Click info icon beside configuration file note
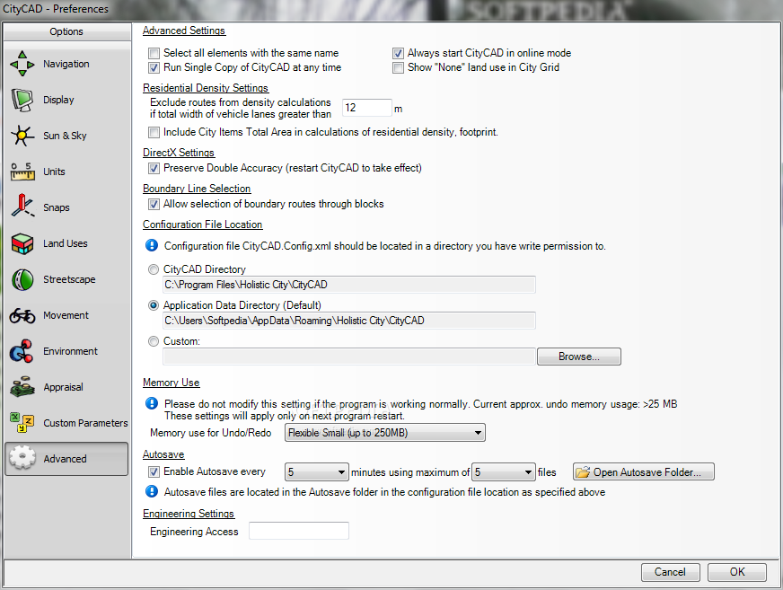Viewport: 783px width, 590px height. (152, 245)
